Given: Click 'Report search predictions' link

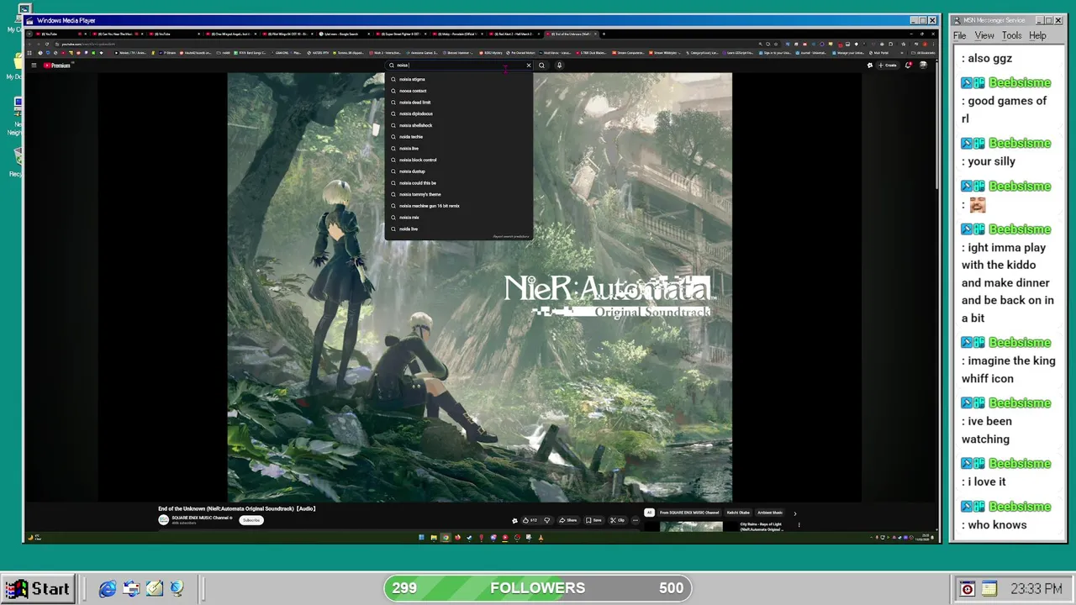Looking at the screenshot, I should [511, 237].
